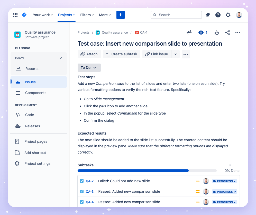This screenshot has height=215, width=256.
Task: Click assignee avatar on QA-3 row
Action: [x=206, y=191]
